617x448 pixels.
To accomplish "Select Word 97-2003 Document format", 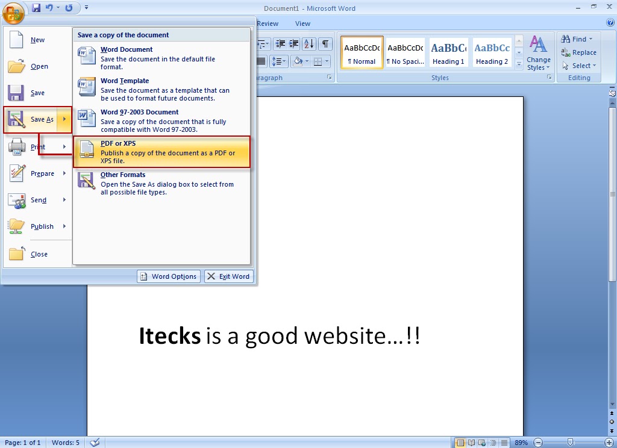I will 161,120.
